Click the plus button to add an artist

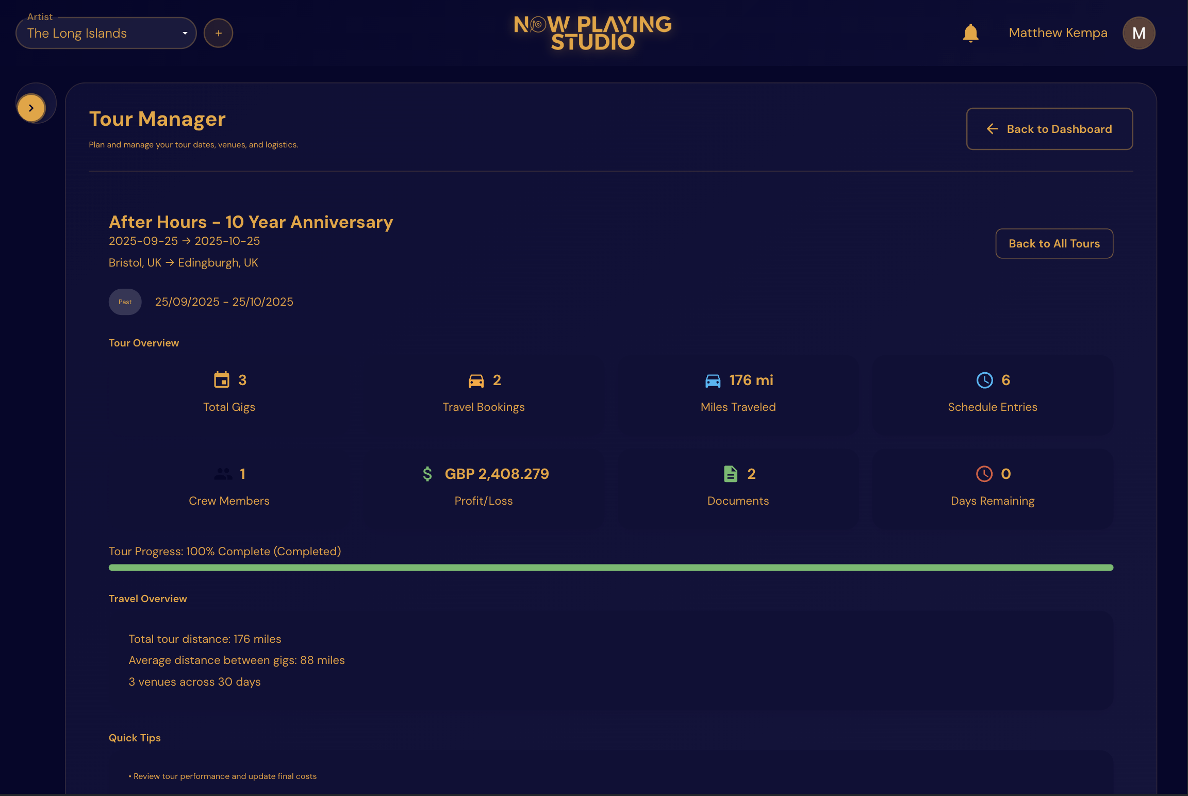(x=218, y=32)
